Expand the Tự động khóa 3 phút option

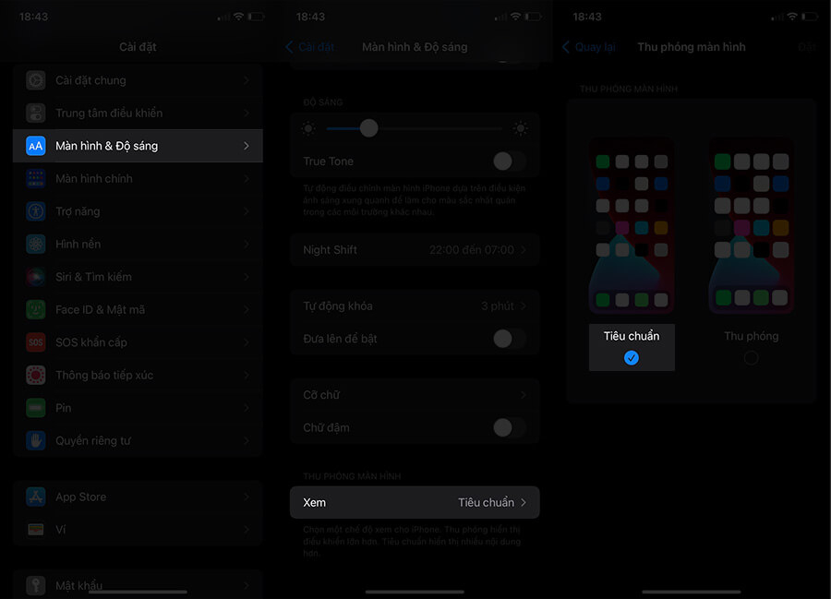tap(524, 306)
